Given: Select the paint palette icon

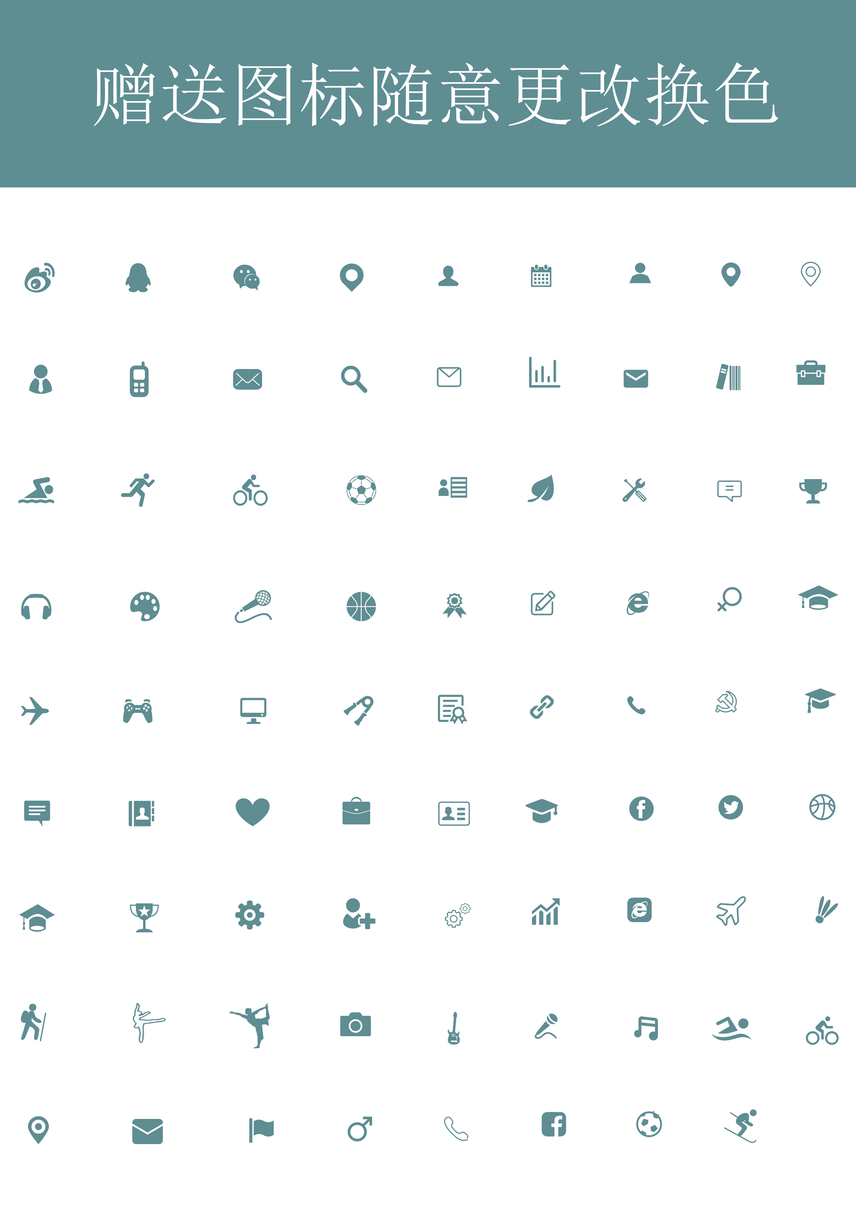Looking at the screenshot, I should coord(145,606).
